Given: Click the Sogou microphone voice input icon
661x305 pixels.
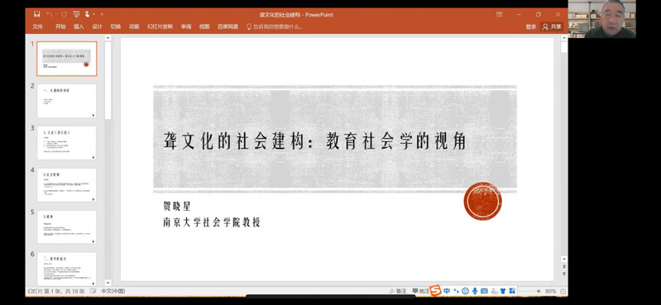Looking at the screenshot, I should click(x=475, y=291).
